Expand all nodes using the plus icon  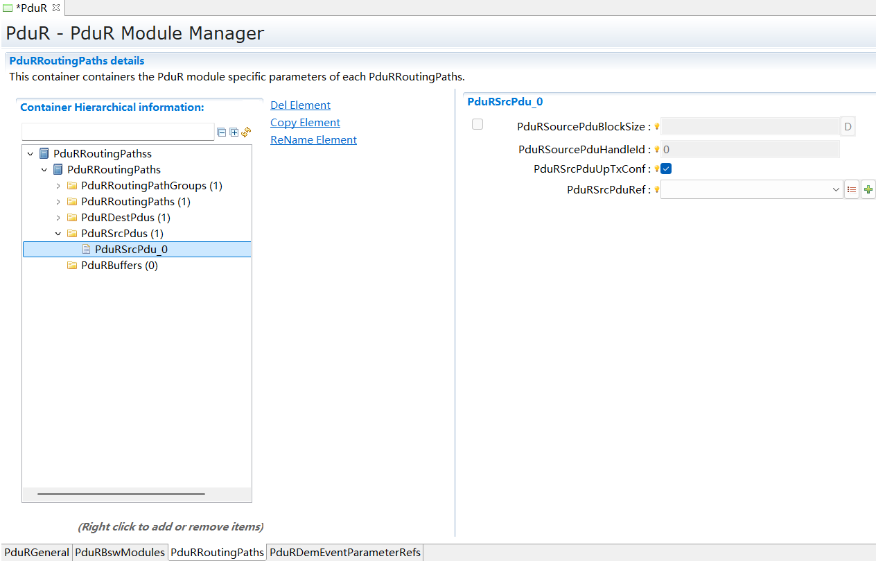[x=234, y=132]
